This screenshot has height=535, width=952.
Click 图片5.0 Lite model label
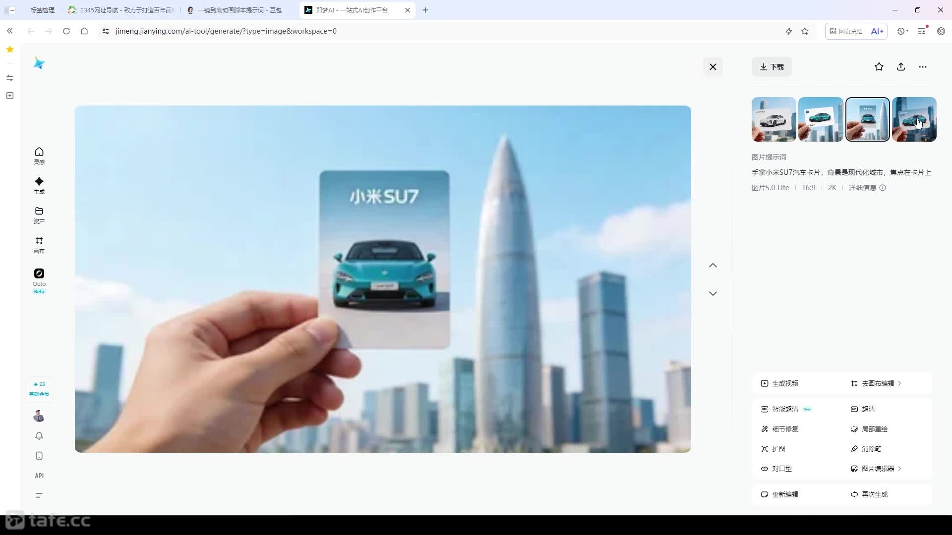coord(770,188)
